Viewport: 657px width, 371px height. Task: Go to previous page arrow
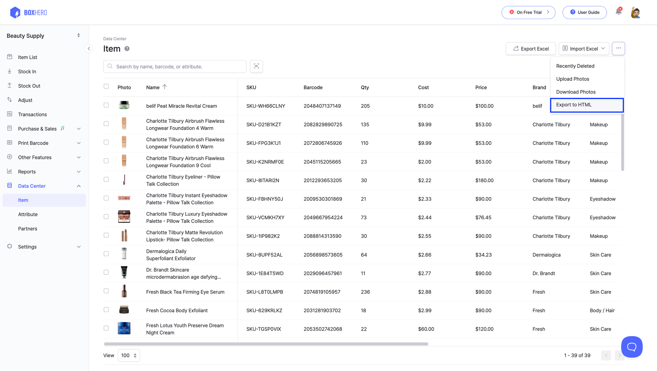(606, 355)
